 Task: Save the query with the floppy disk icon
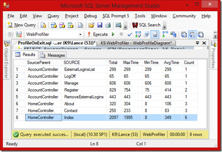100,25
